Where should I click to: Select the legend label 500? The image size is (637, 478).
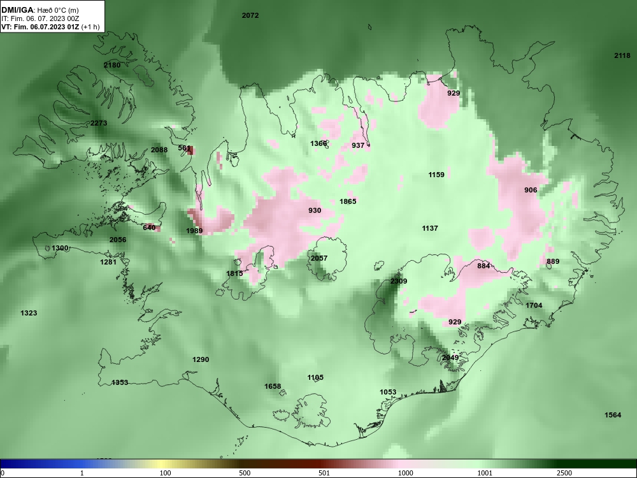coord(245,473)
